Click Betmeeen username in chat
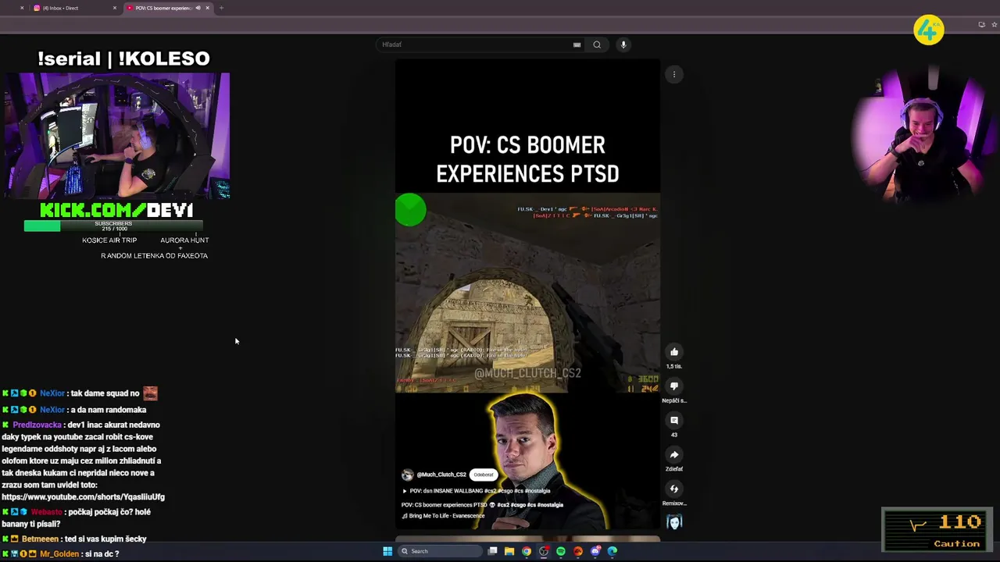This screenshot has height=562, width=1000. coord(40,539)
